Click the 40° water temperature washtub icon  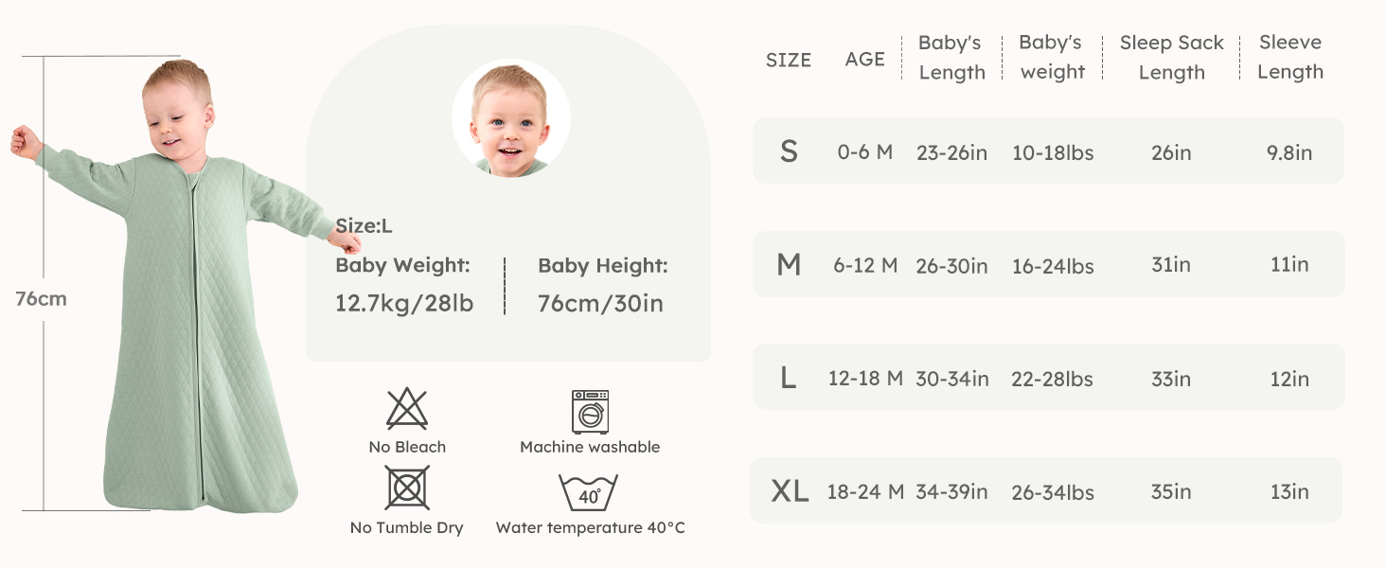589,493
